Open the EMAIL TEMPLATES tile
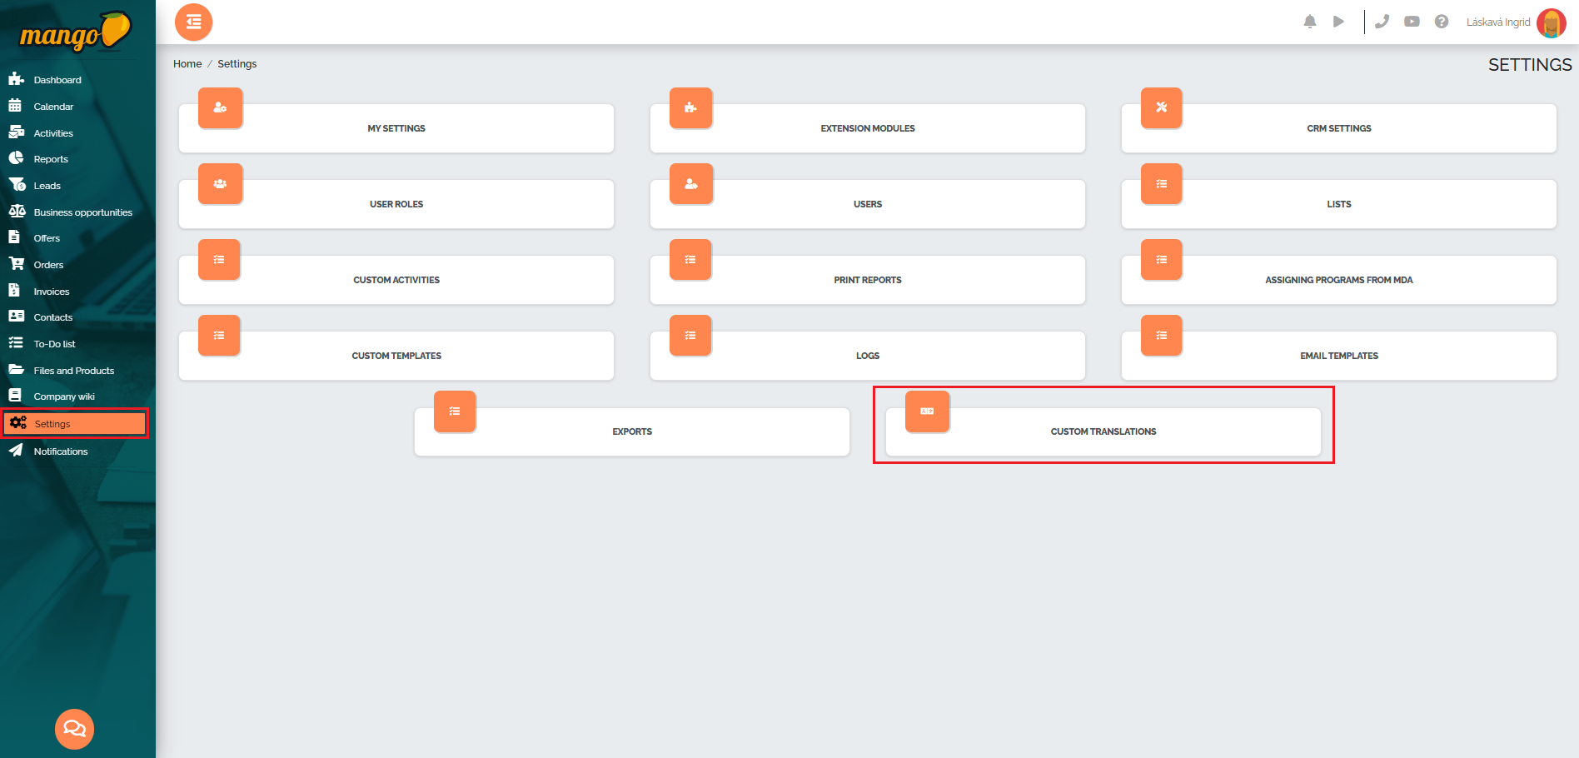1579x758 pixels. 1339,356
